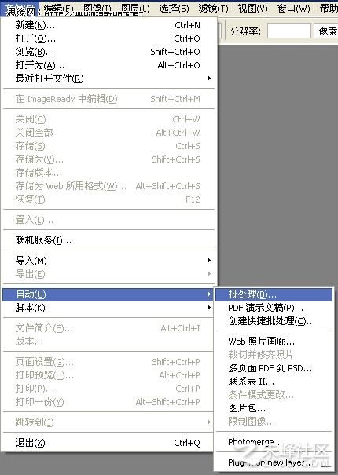Screen dimensions: 338x475
Task: Choose 多页面 PDF 到 PSD option
Action: 274,368
